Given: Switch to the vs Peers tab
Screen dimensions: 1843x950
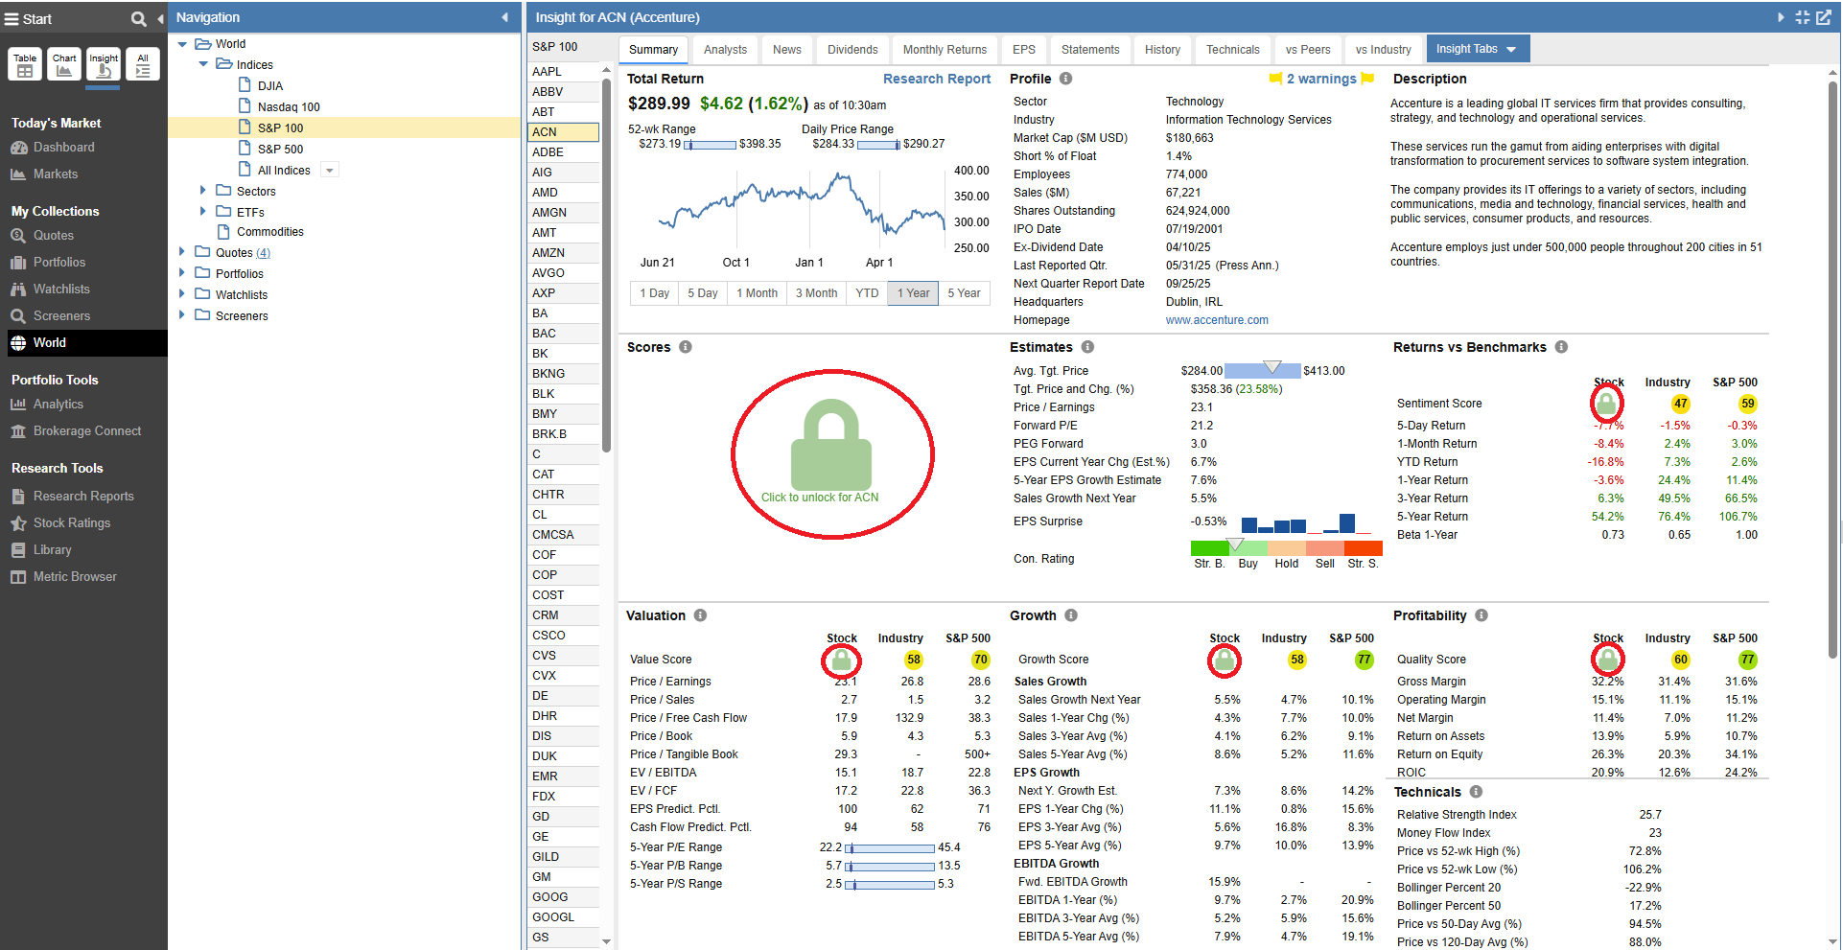Looking at the screenshot, I should pyautogui.click(x=1308, y=50).
